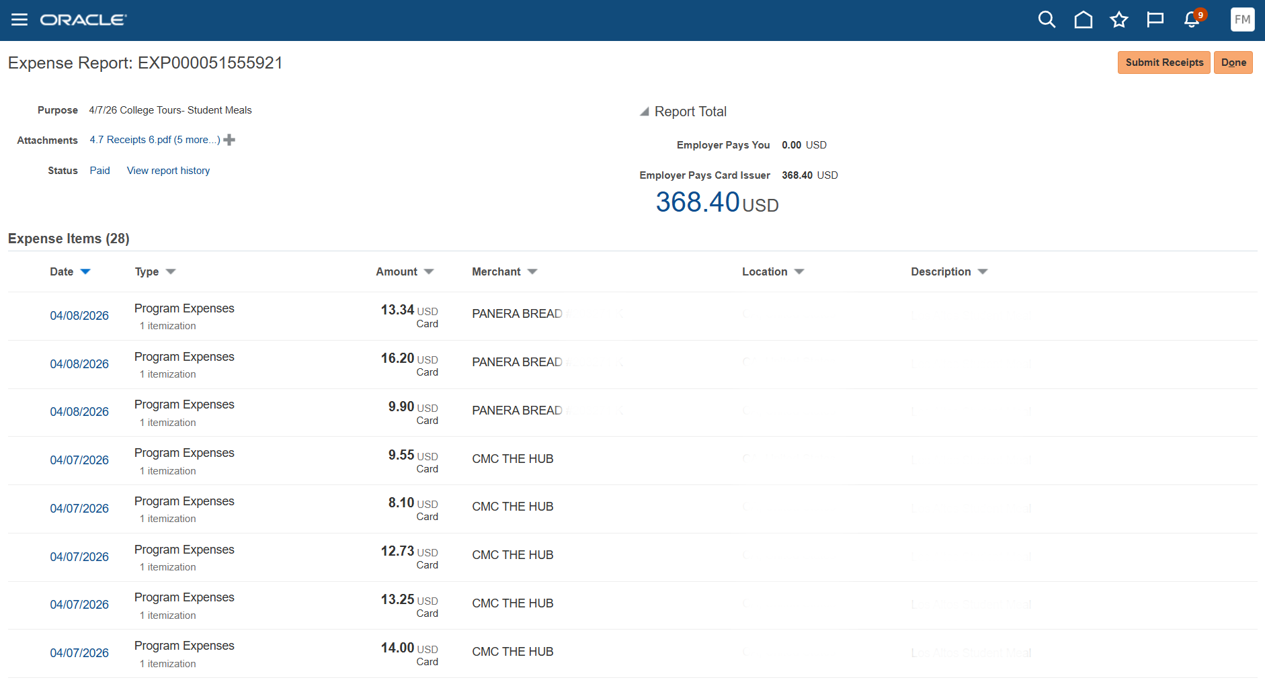Open the 04/08/2026 expense of 9.90 USD
Viewport: 1265px width, 682px height.
(79, 412)
